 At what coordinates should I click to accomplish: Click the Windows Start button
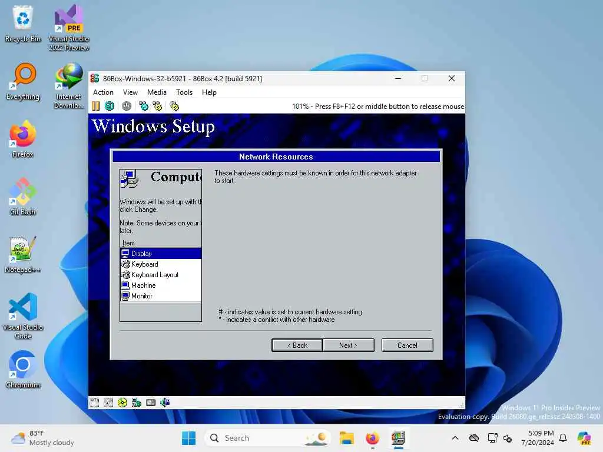[188, 438]
